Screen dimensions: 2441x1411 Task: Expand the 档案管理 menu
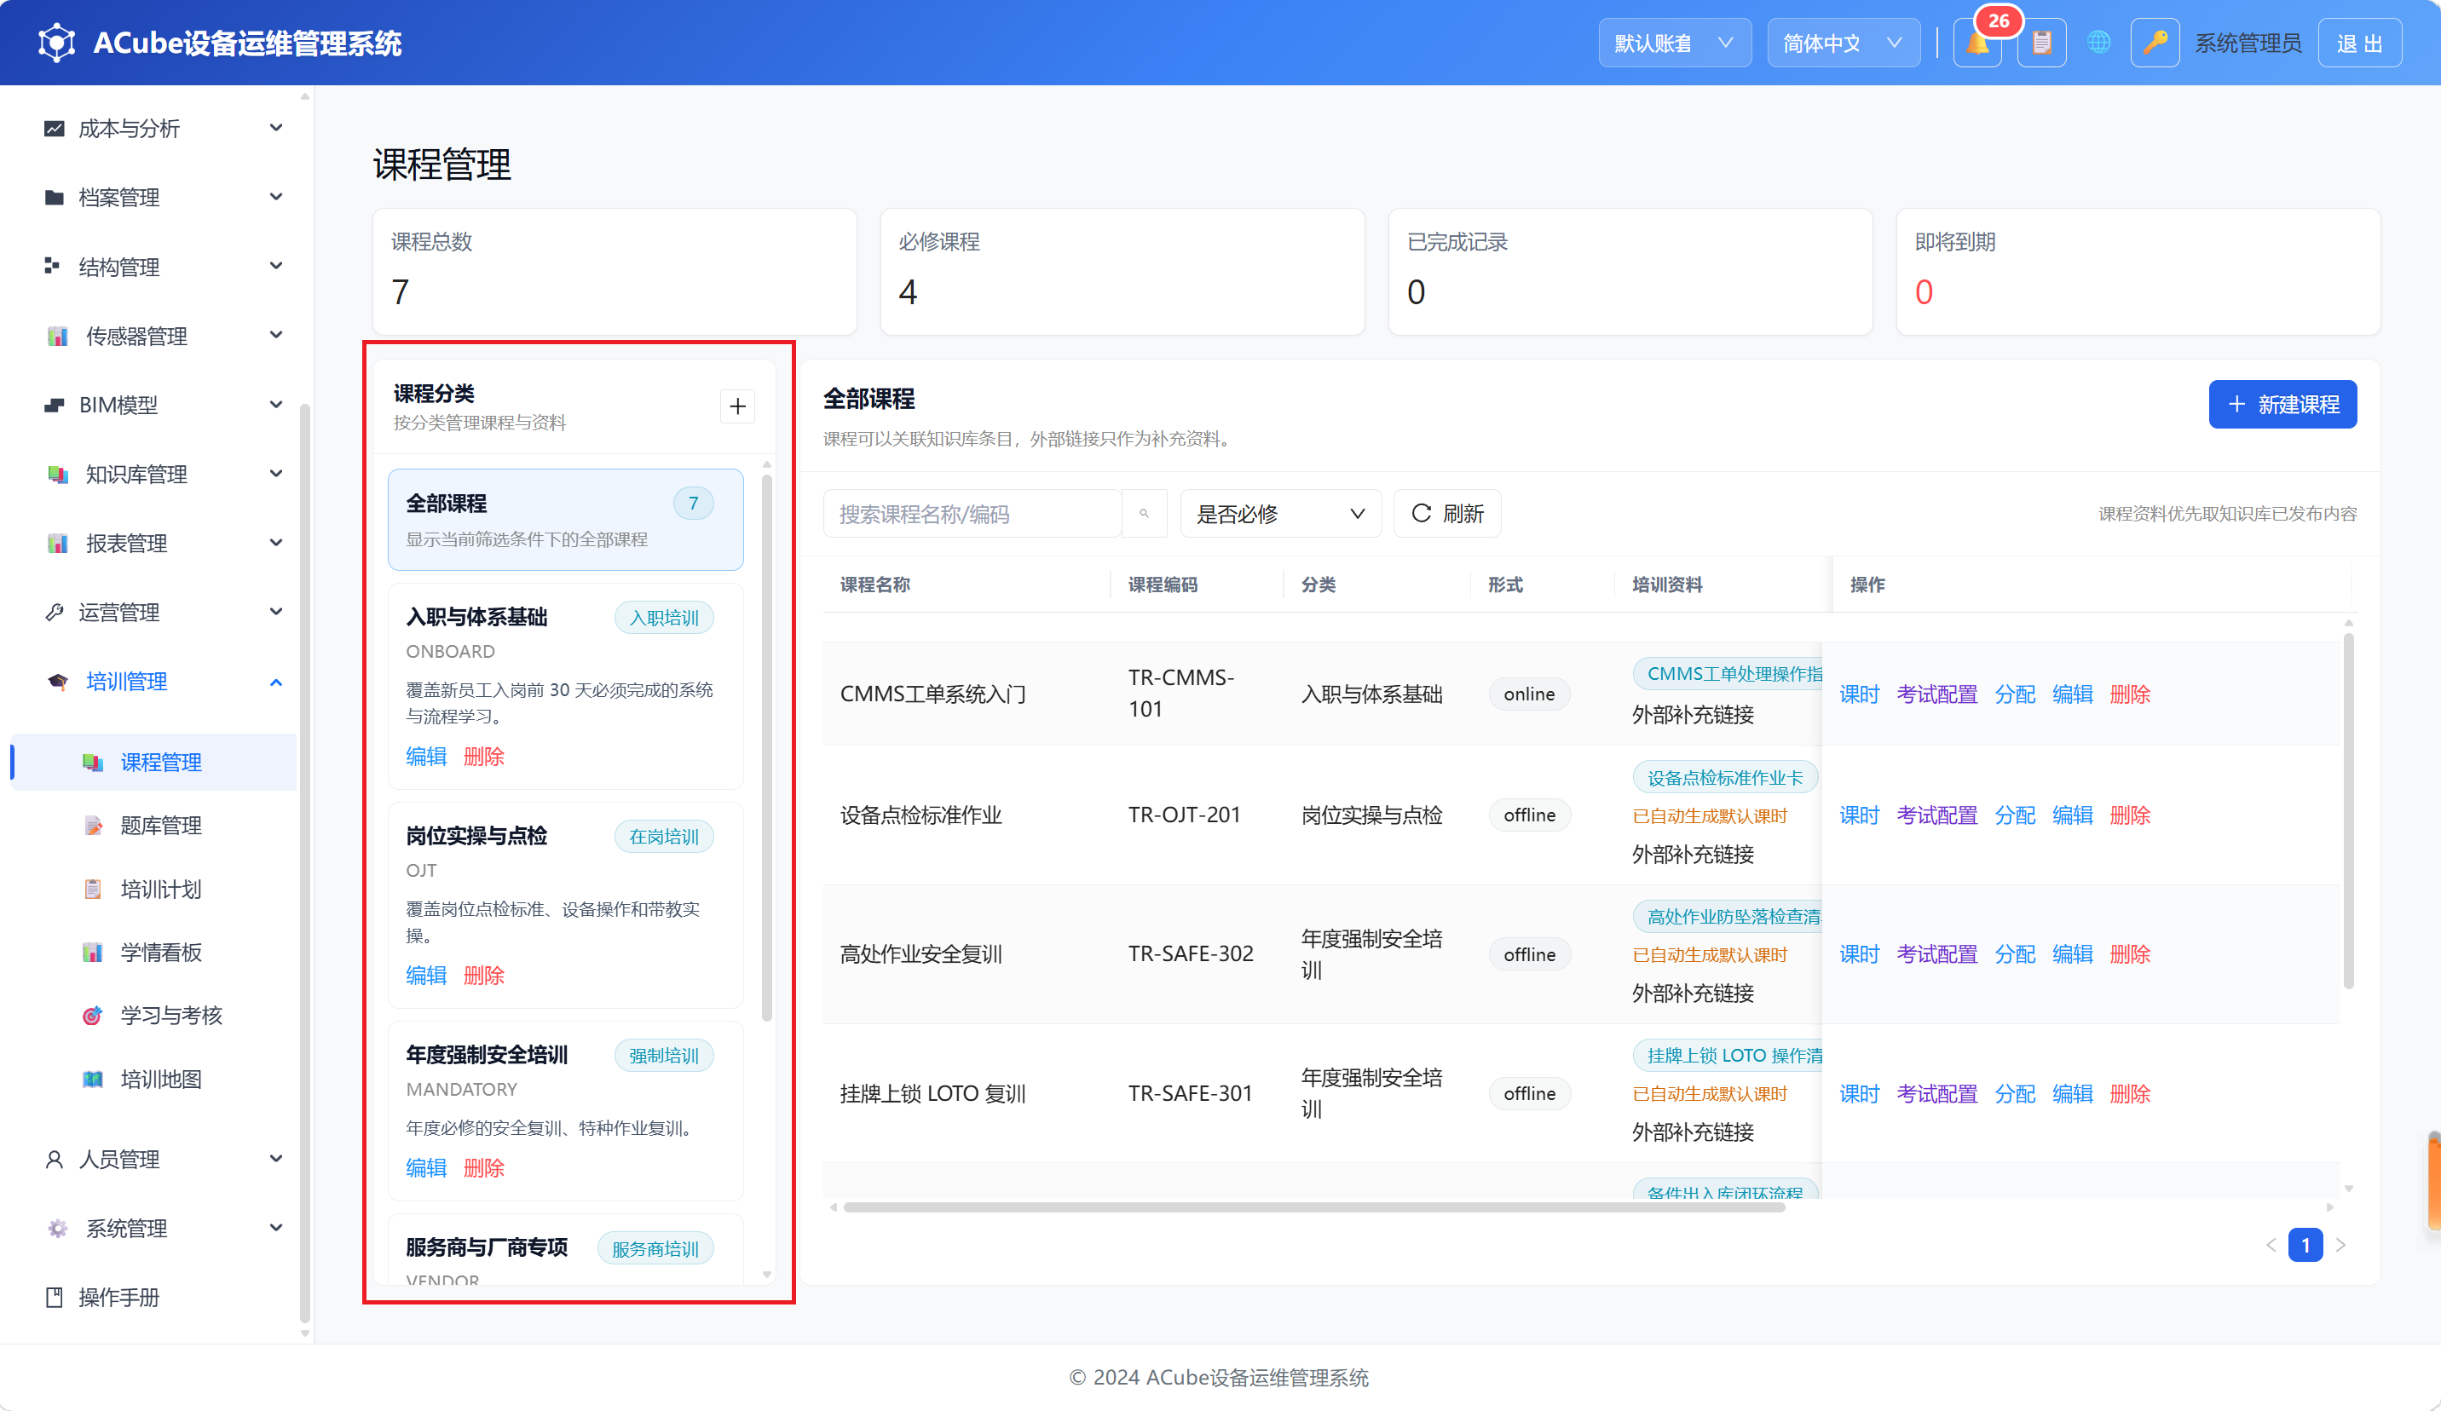[x=160, y=198]
